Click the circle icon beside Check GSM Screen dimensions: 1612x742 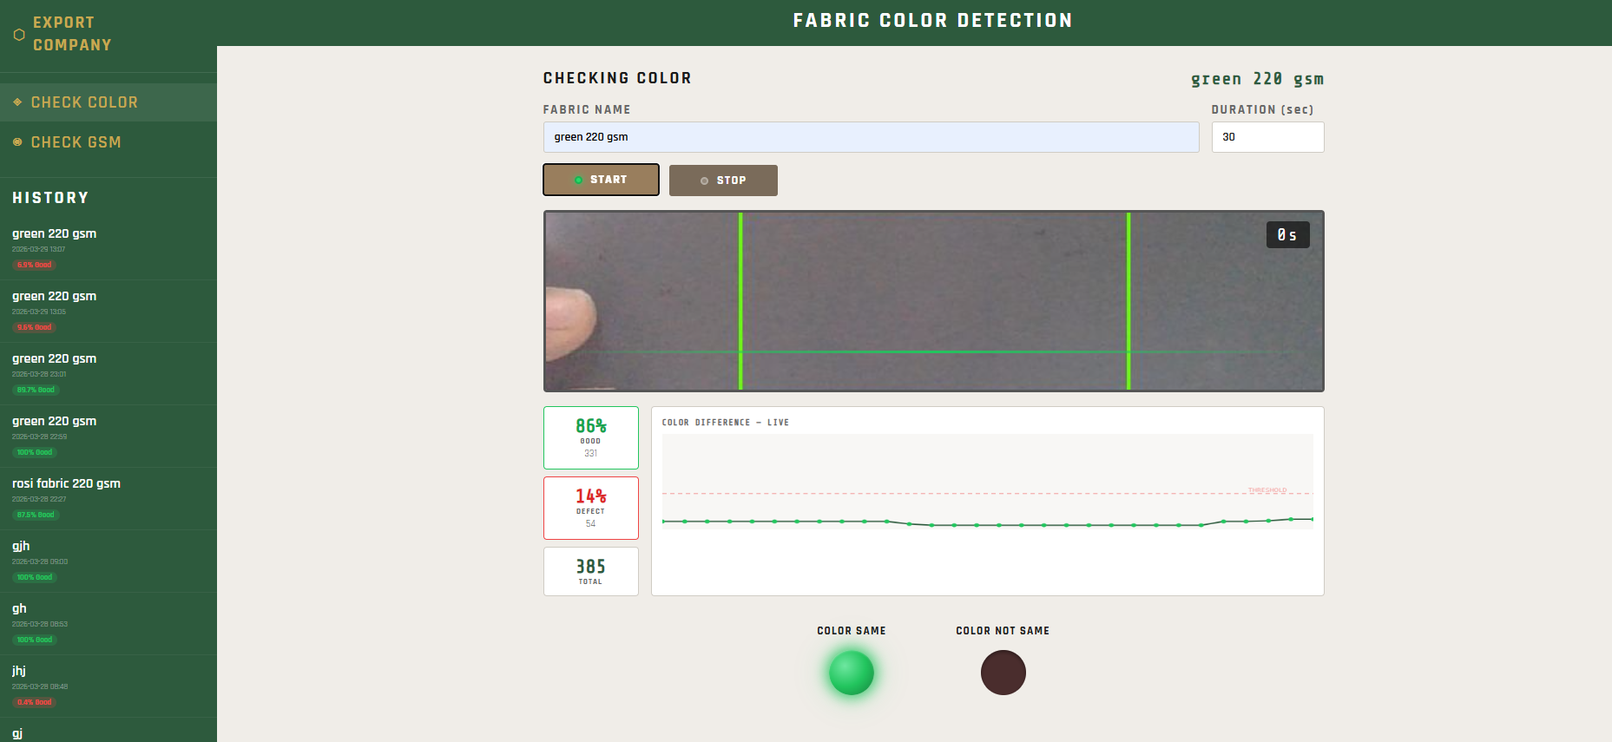[17, 142]
